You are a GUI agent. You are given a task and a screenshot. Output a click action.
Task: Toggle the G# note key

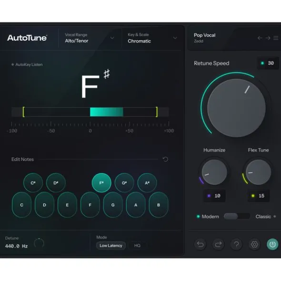124,183
